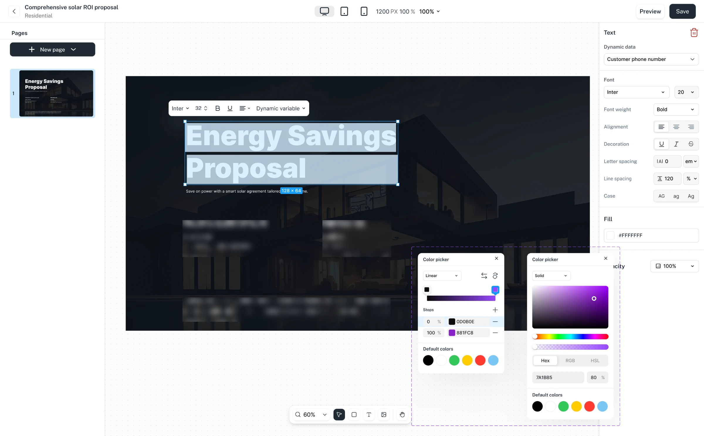Switch to RGB color mode tab
Screen dimensions: 704x436
point(570,361)
